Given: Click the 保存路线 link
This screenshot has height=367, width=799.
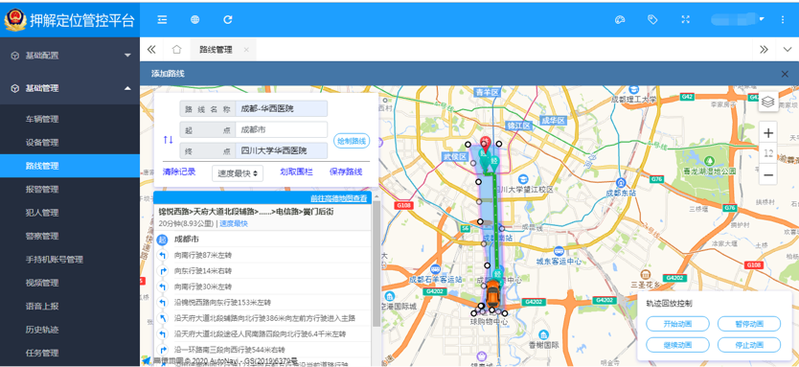Looking at the screenshot, I should pyautogui.click(x=346, y=172).
